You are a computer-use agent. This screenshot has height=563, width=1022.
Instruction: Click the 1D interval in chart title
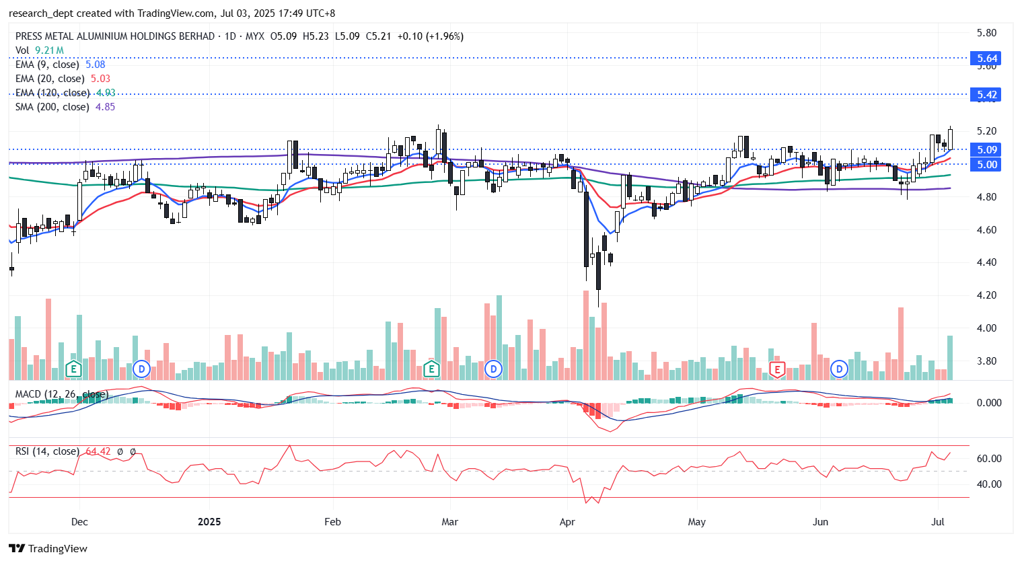(x=230, y=36)
